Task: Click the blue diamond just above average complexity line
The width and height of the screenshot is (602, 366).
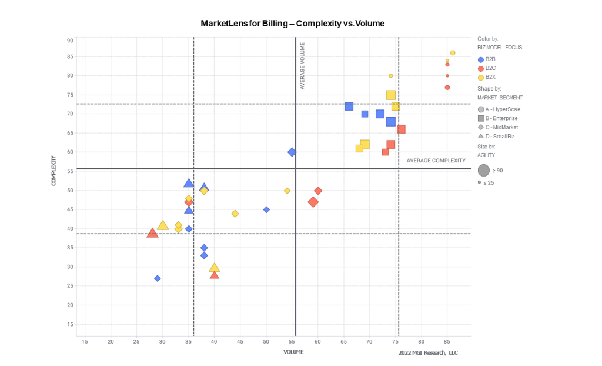Action: tap(292, 152)
